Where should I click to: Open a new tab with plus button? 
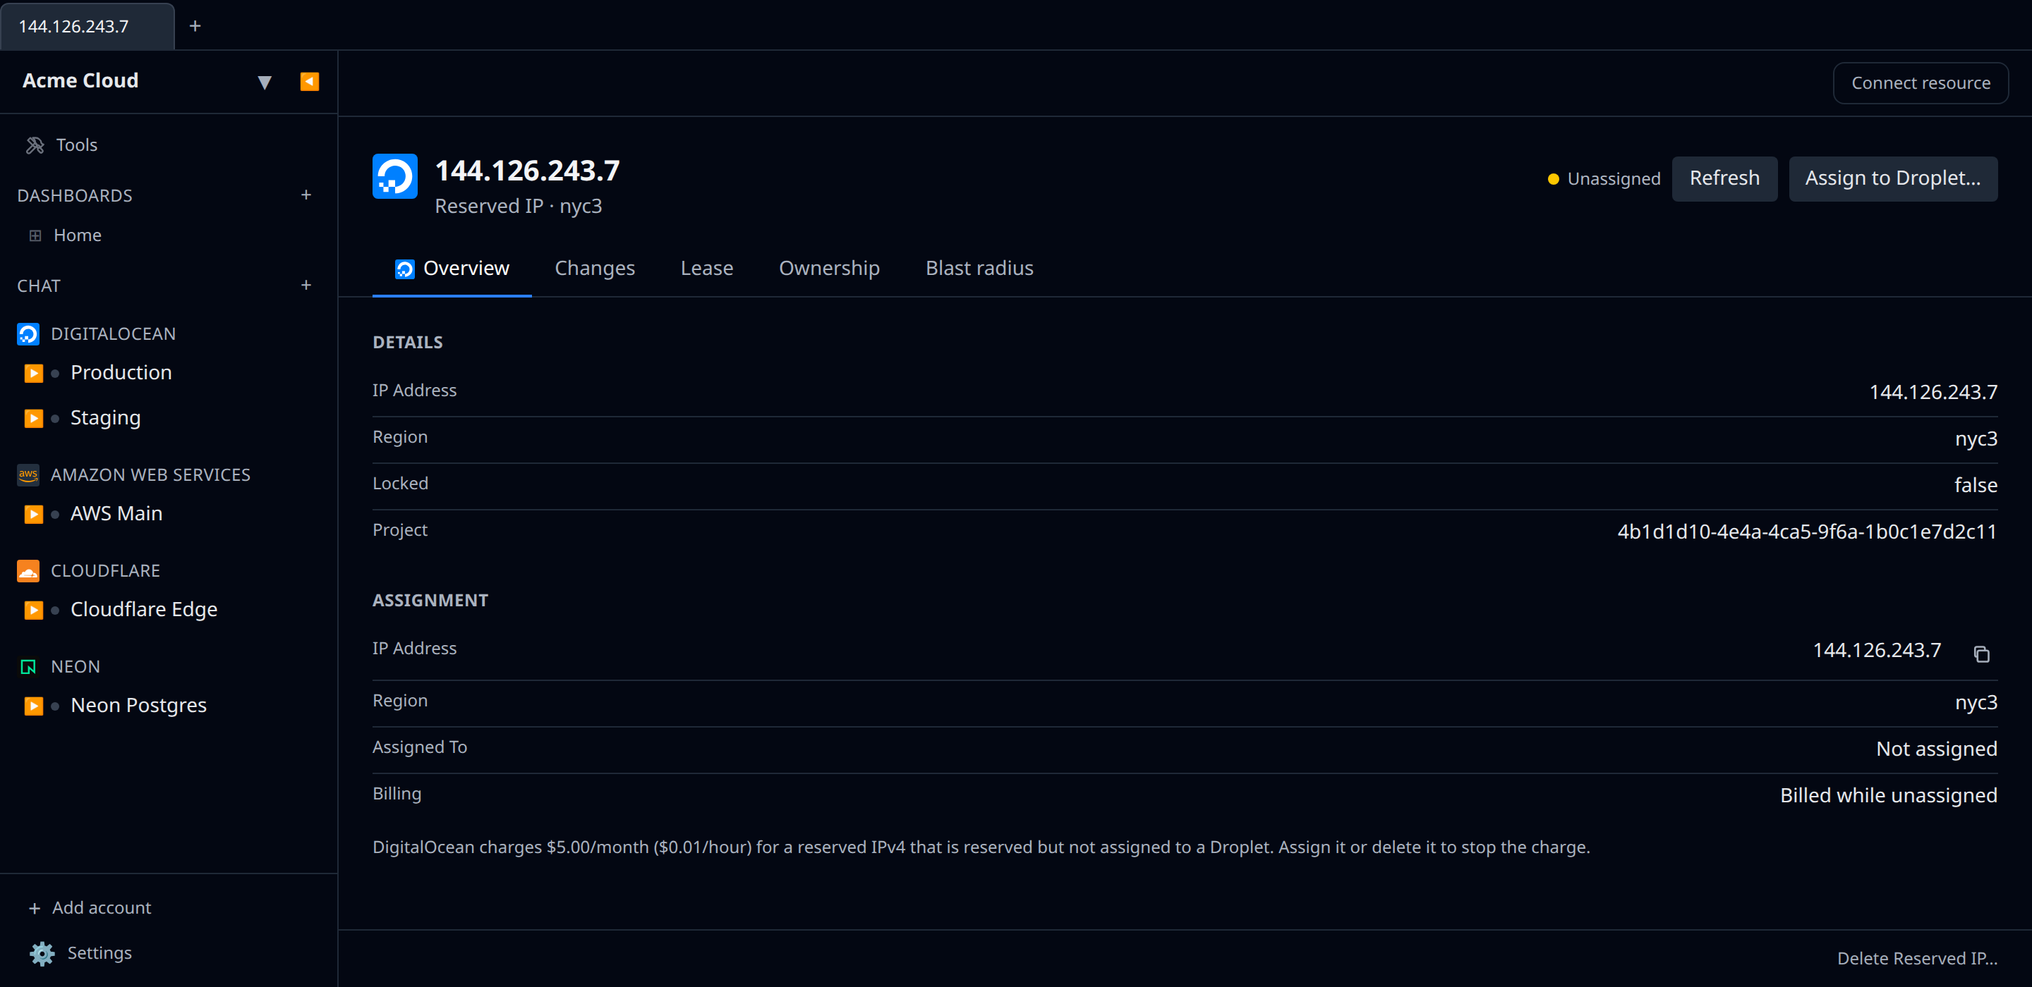pyautogui.click(x=195, y=26)
